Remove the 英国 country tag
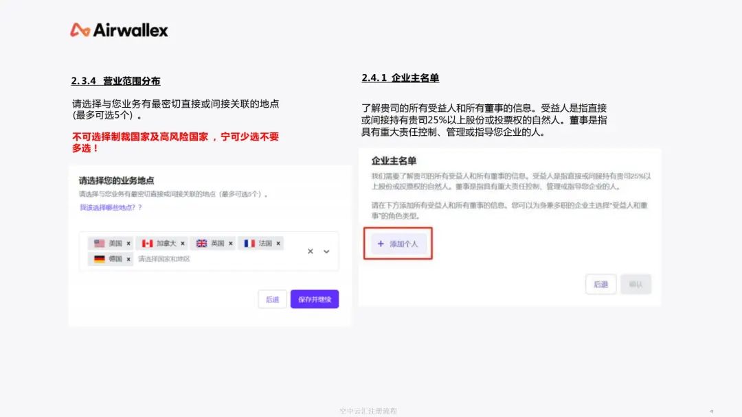The height and width of the screenshot is (417, 742). point(230,243)
